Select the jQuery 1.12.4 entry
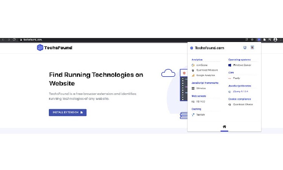 pyautogui.click(x=240, y=91)
